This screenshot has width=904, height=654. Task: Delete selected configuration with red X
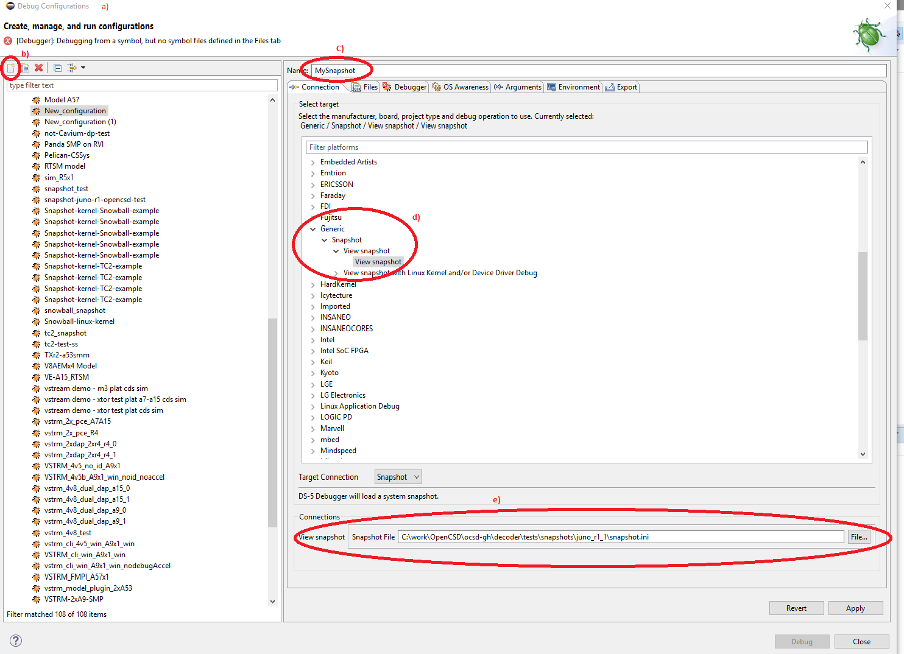pos(39,68)
